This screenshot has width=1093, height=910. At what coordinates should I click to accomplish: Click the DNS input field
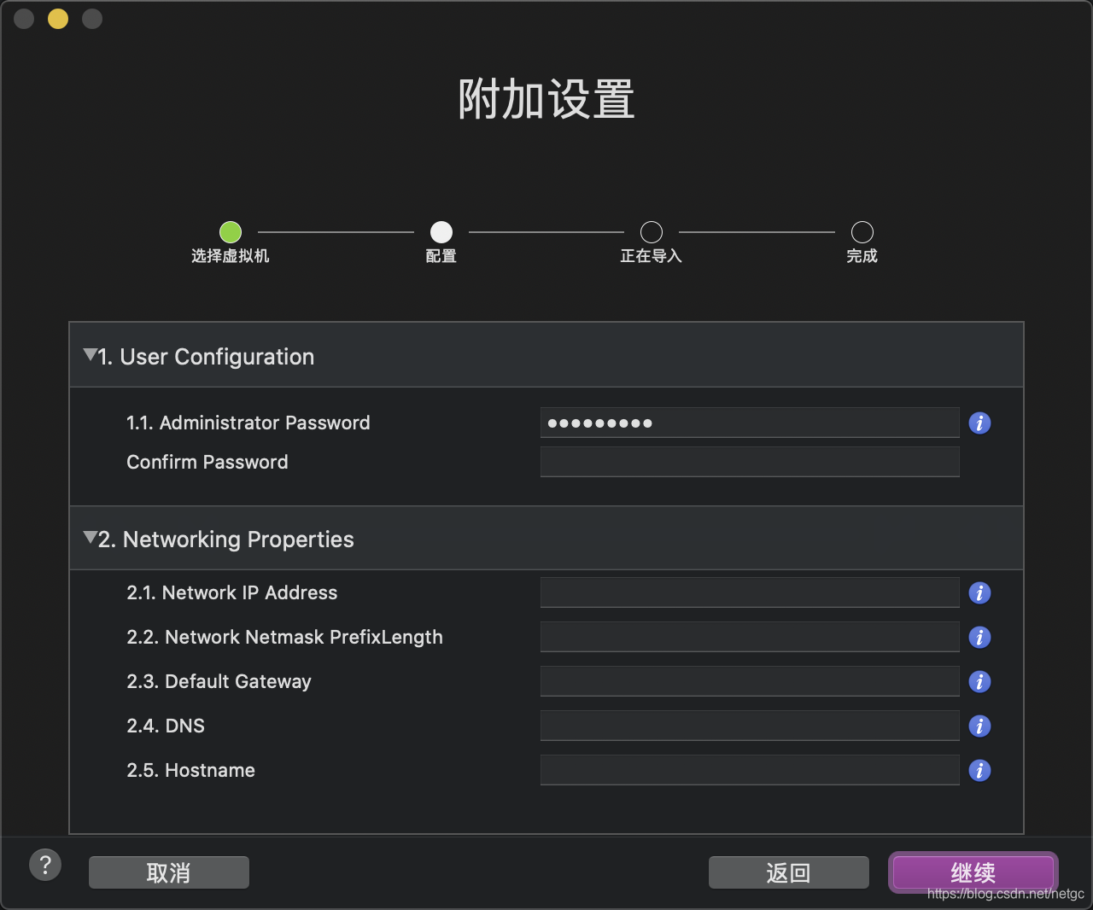pyautogui.click(x=750, y=726)
